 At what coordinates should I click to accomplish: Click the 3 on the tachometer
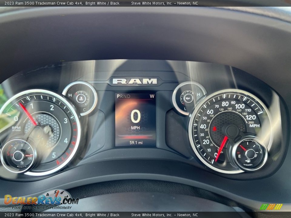point(65,121)
